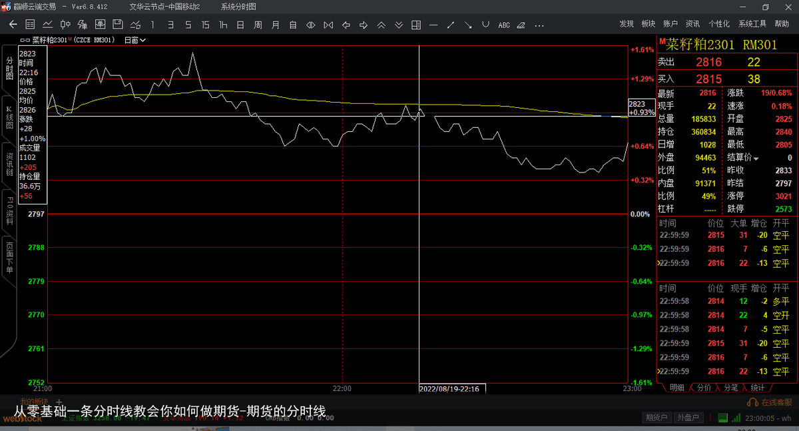Expand the 日窗 dropdown above chart

click(x=135, y=40)
